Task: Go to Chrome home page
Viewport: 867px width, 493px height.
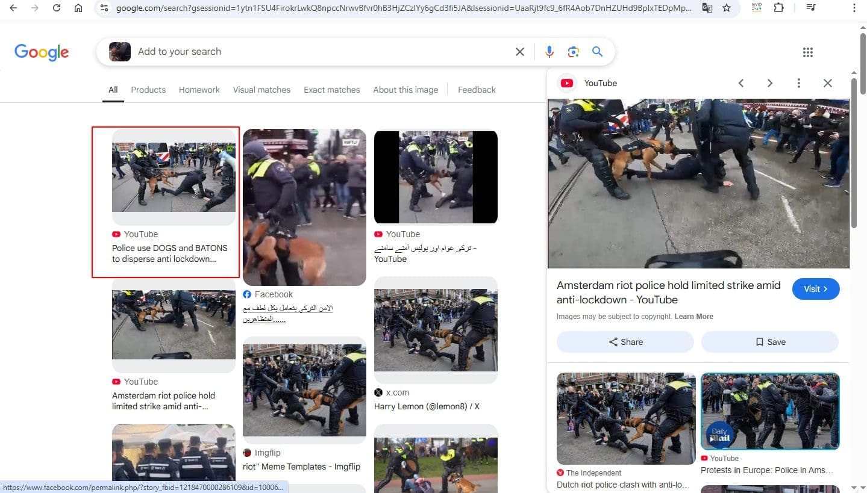Action: coord(78,8)
